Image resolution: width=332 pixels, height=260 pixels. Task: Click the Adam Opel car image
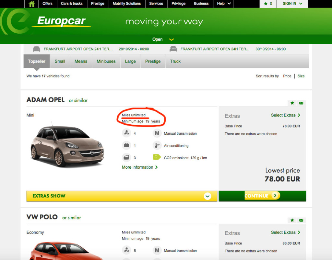(67, 144)
